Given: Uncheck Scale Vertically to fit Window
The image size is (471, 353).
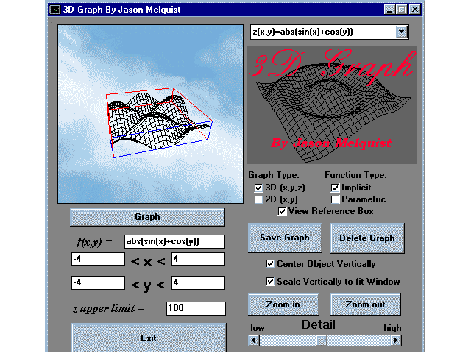Looking at the screenshot, I should (271, 282).
